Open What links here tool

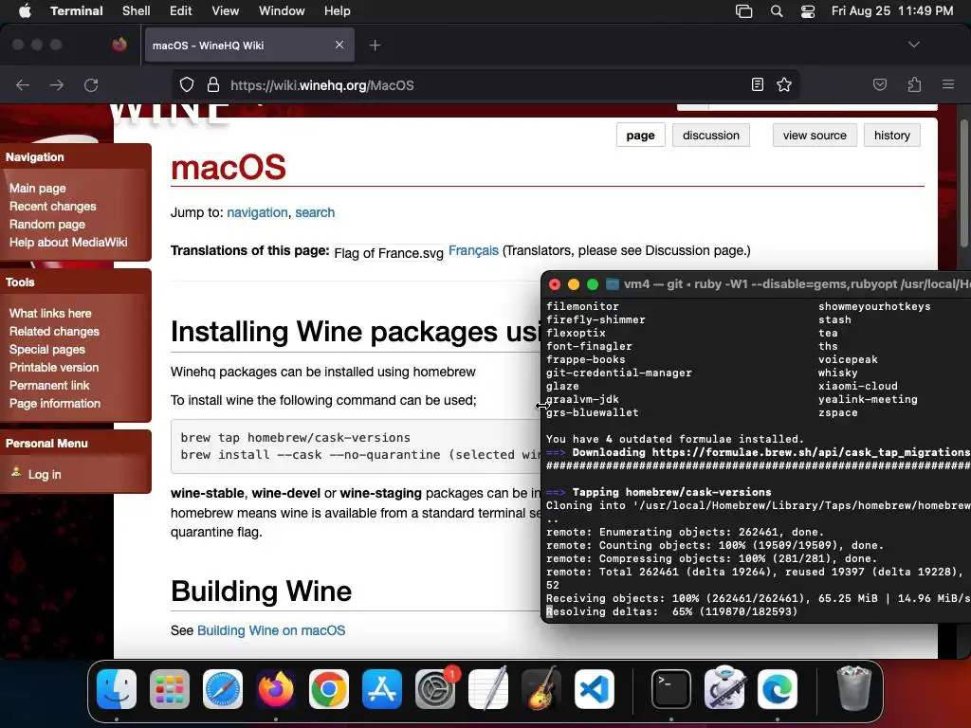click(50, 313)
